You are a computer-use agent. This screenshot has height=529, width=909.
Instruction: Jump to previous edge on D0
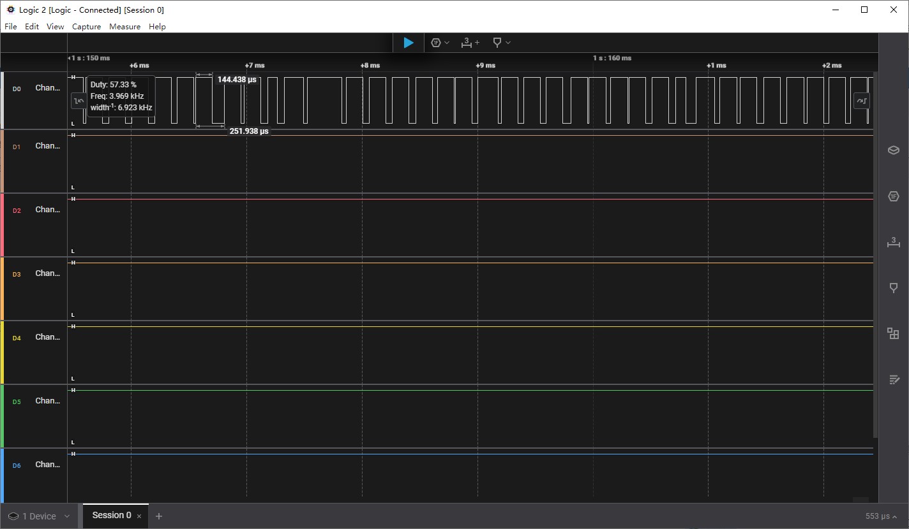[79, 101]
